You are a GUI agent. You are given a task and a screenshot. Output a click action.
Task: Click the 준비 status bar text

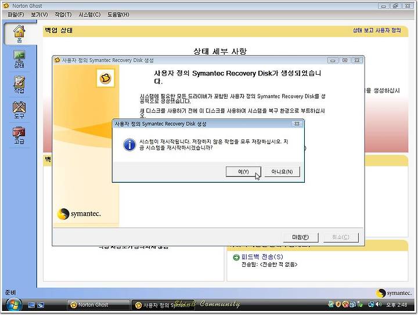(x=10, y=292)
